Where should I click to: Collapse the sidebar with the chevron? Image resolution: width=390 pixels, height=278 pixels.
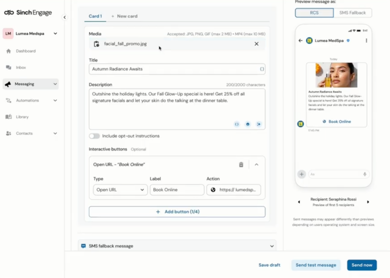(x=65, y=17)
